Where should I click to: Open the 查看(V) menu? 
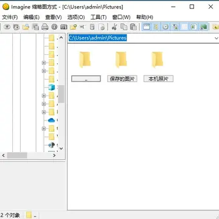(54, 17)
